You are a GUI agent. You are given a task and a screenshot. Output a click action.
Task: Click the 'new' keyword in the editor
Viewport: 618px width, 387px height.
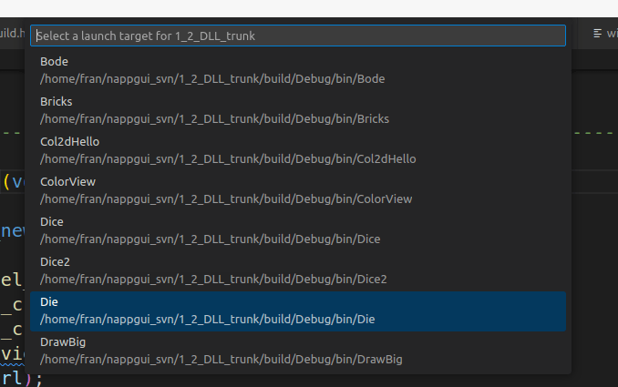pos(14,230)
